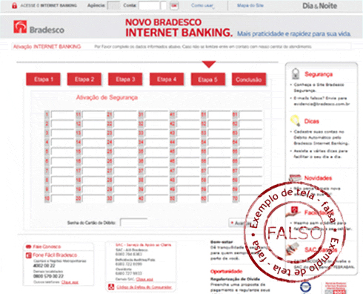Click the OK button beside Conta
Viewport: 363px width, 294px height.
[174, 5]
